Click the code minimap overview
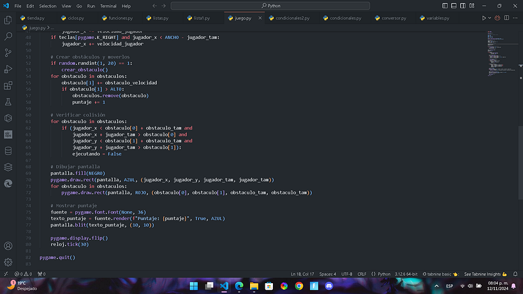Screen dimensions: 523x294 (x=502, y=54)
